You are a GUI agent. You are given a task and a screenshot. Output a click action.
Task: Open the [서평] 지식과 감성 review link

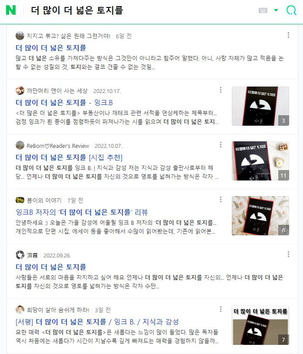click(97, 322)
